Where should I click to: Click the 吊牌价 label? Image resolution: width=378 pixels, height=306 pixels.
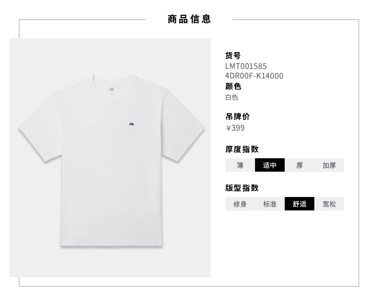pos(237,117)
